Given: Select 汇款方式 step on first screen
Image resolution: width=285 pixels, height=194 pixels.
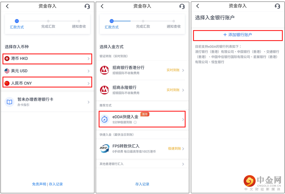Looking at the screenshot, I should (x=17, y=27).
